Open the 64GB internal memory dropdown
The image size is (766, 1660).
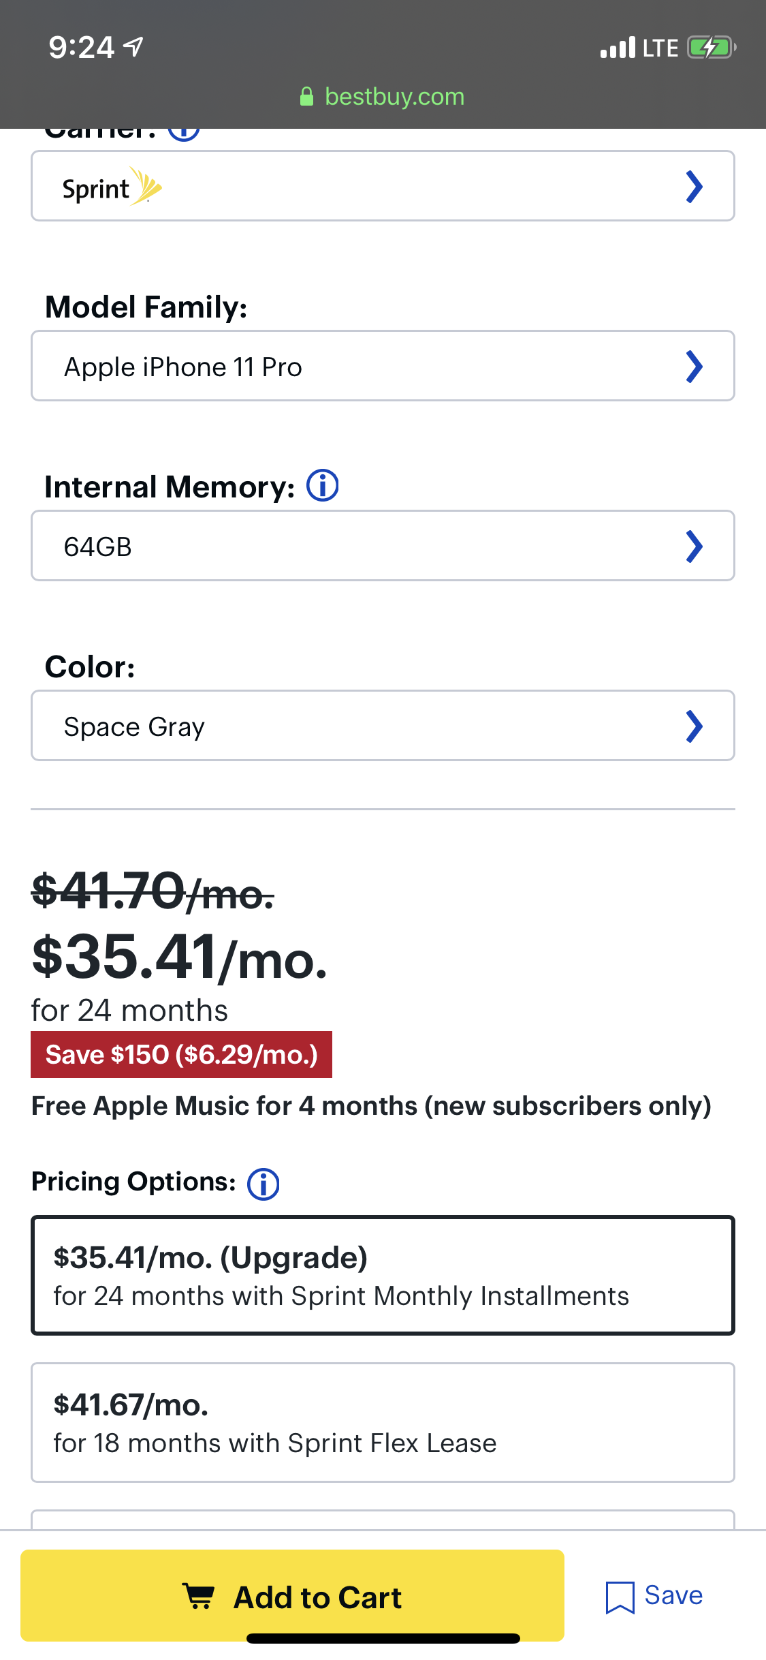point(383,546)
